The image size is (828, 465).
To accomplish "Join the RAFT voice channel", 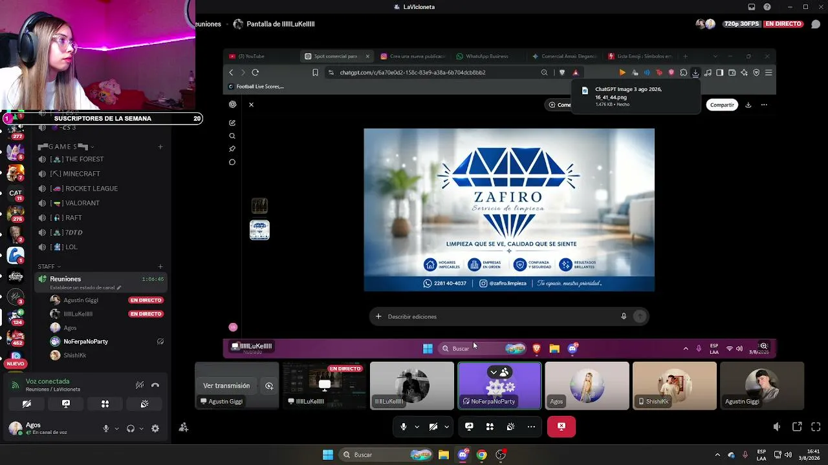I will tap(102, 218).
